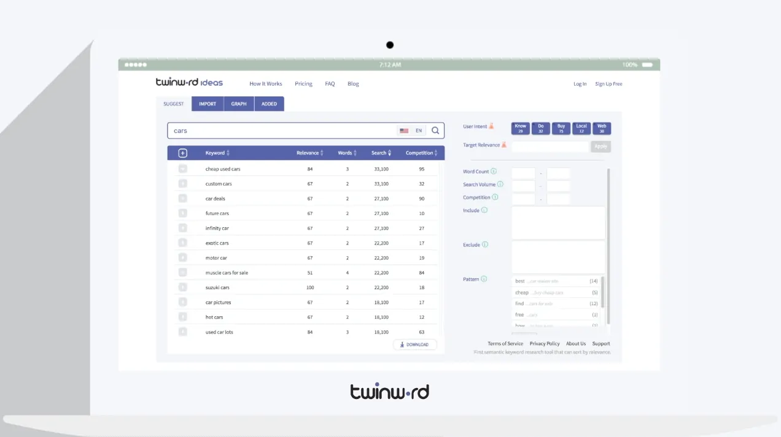Open the US EN language selector
The height and width of the screenshot is (437, 781).
[x=411, y=131]
